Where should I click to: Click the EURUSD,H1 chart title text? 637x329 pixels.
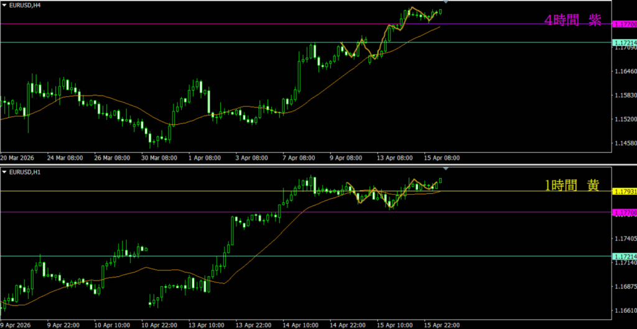tap(24, 172)
